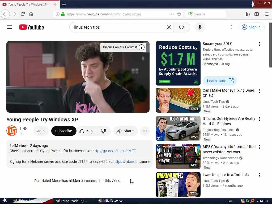
Task: Click the 7:13 AM clock
Action: 262,201
